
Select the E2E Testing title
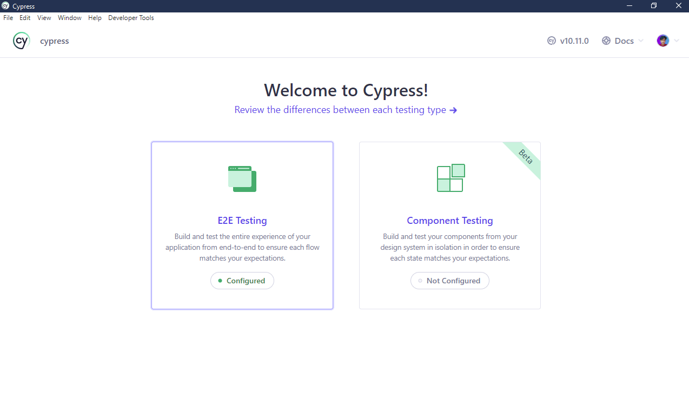point(242,221)
